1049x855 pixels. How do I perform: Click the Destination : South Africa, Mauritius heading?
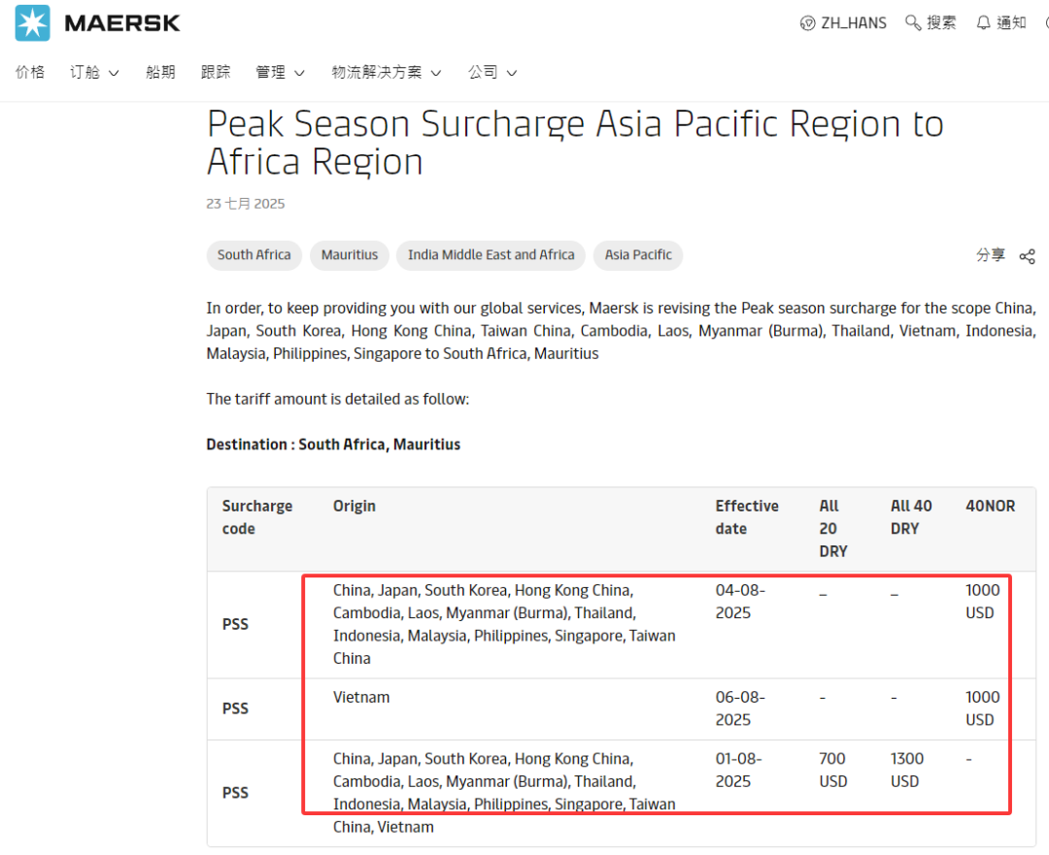[x=333, y=444]
